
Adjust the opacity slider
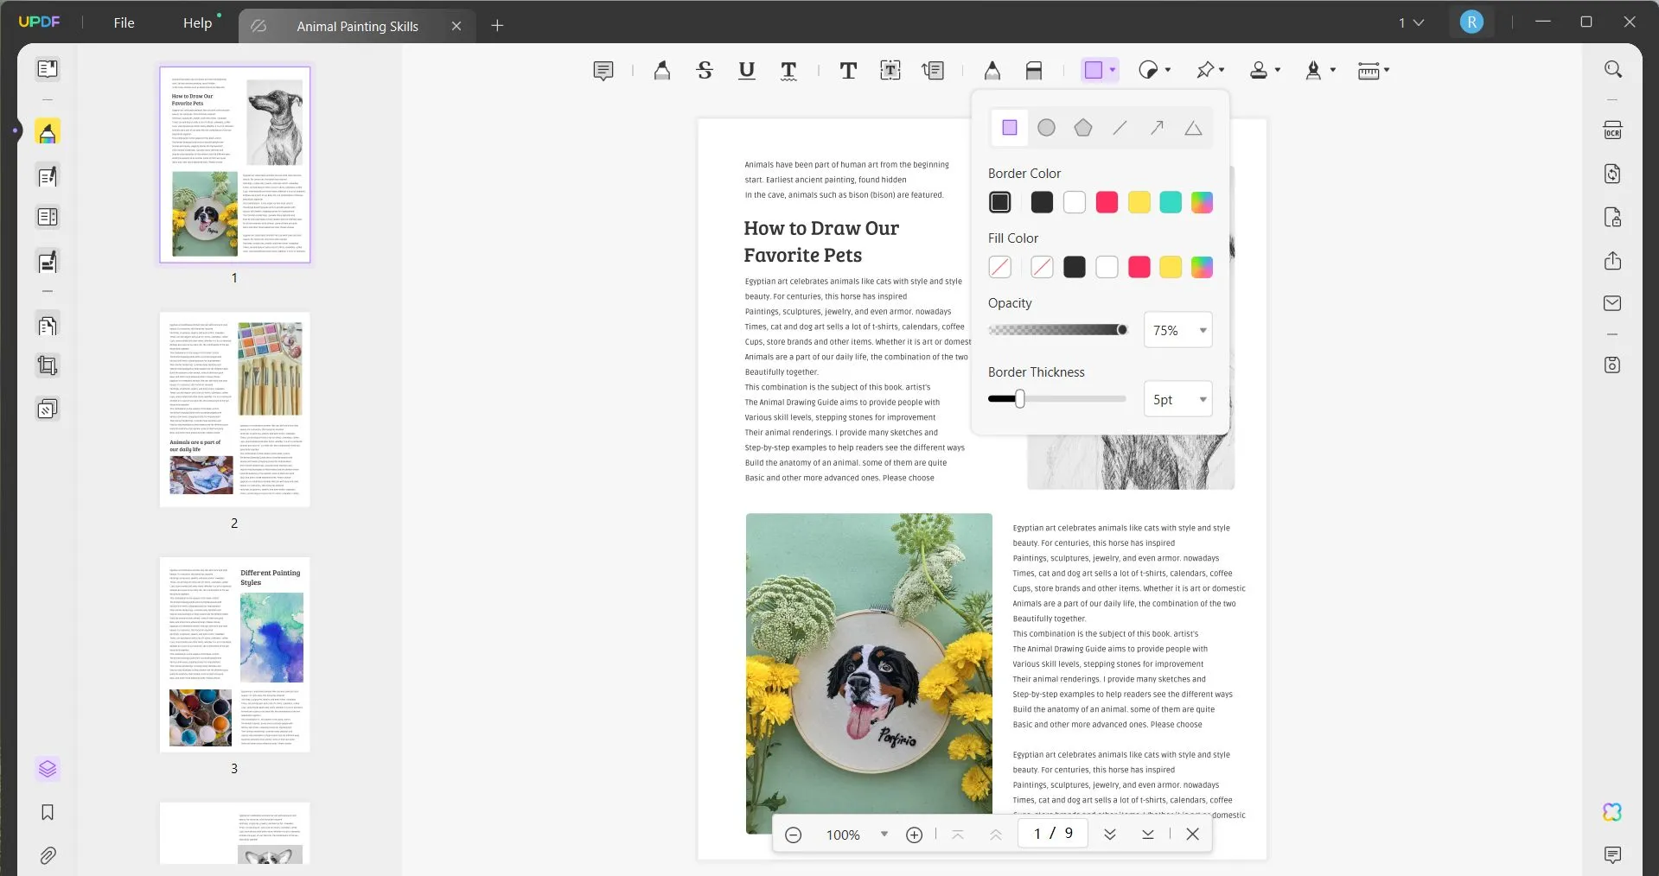1057,330
